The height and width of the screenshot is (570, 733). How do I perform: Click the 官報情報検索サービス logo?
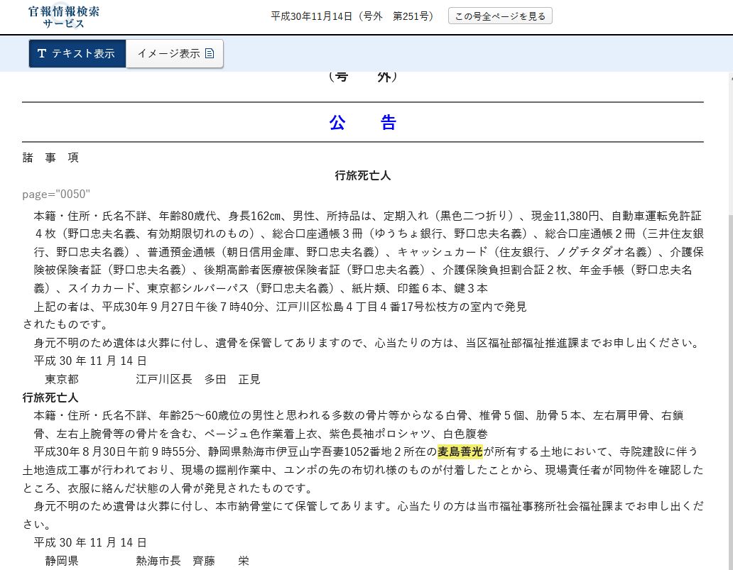click(63, 17)
